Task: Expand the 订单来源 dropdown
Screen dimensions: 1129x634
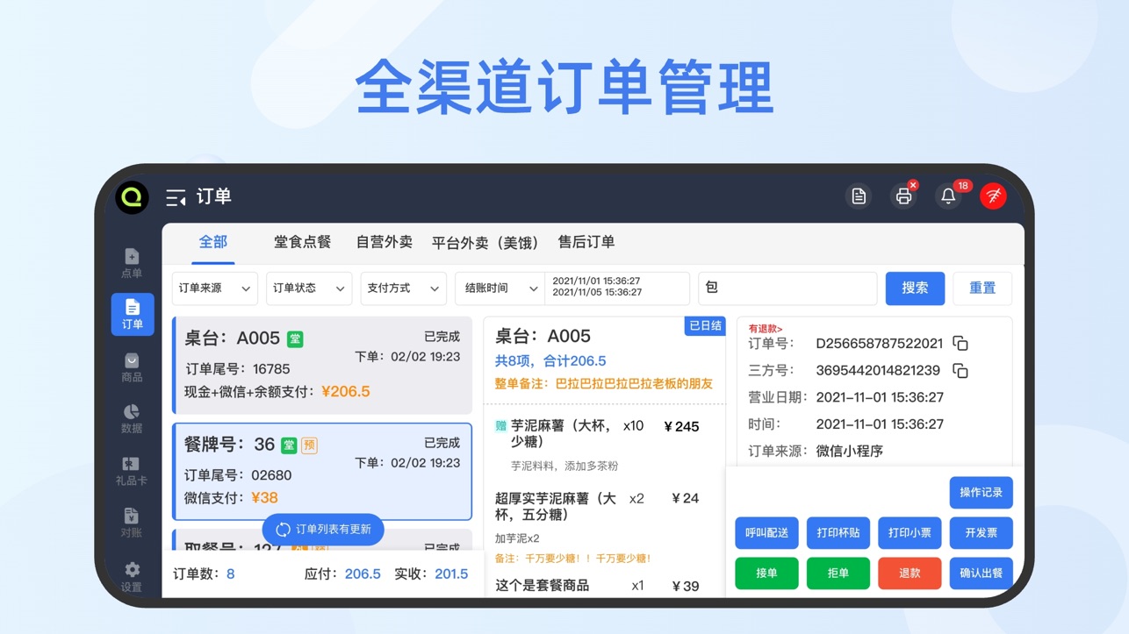Action: [x=213, y=289]
